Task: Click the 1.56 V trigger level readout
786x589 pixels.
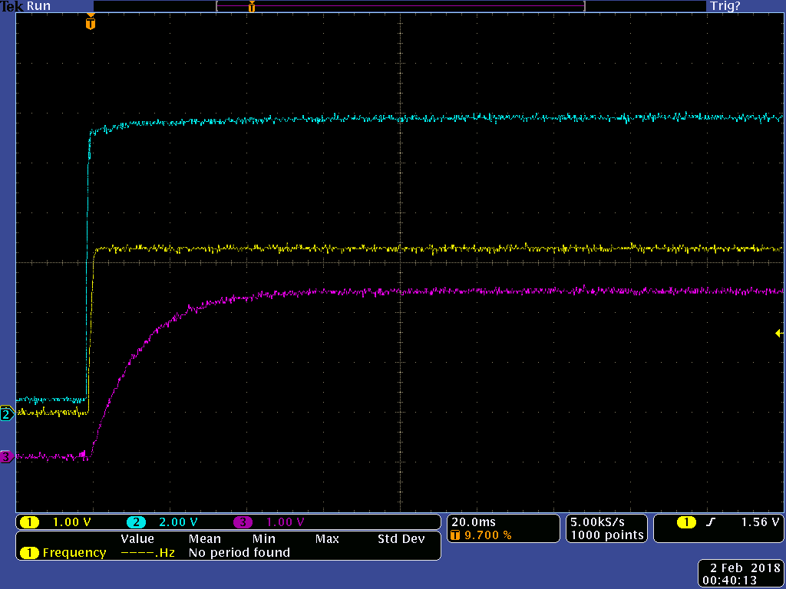Action: tap(760, 522)
